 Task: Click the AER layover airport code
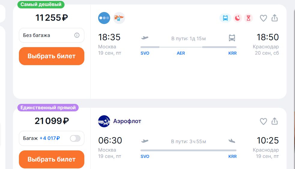coord(181,53)
